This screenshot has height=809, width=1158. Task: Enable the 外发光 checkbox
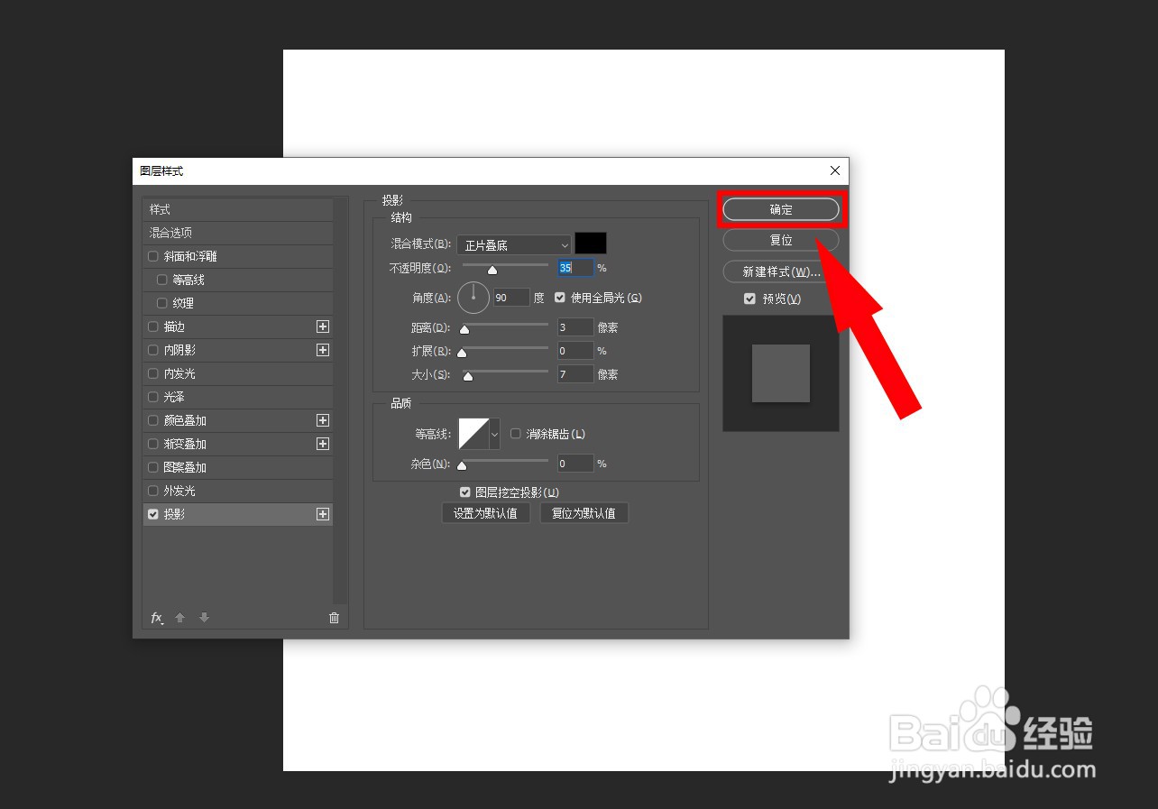point(153,491)
